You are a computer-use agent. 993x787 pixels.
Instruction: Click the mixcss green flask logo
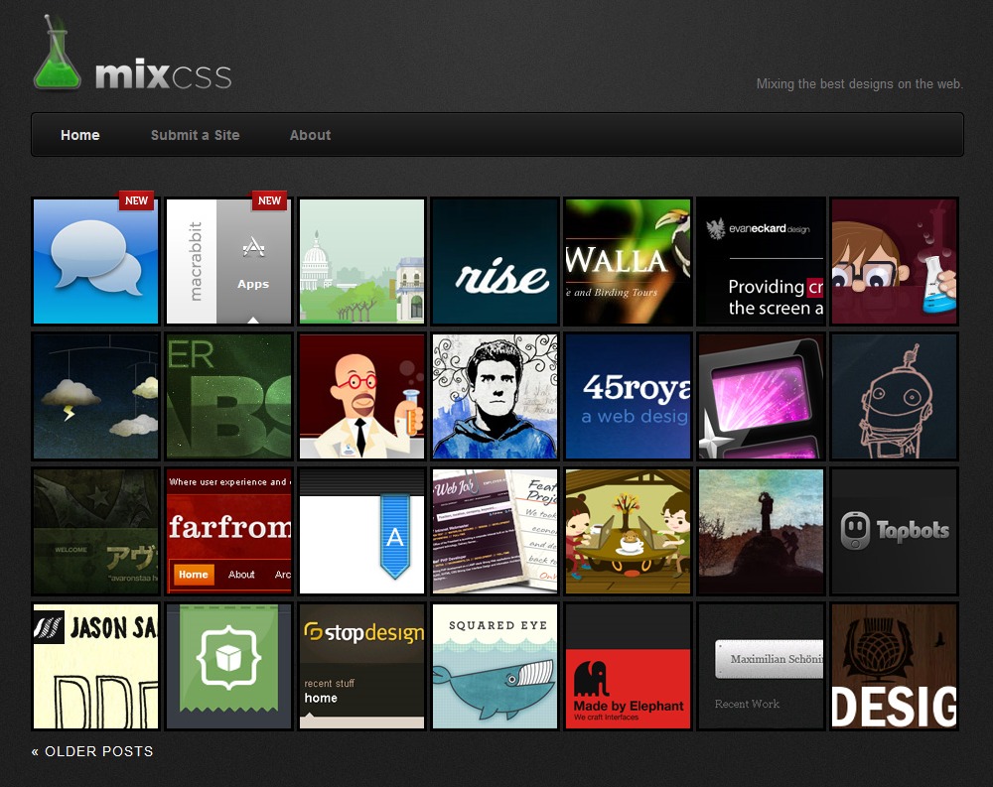57,54
